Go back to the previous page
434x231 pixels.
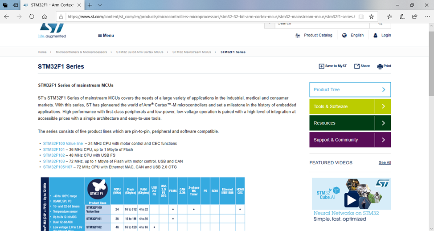[x=6, y=16]
